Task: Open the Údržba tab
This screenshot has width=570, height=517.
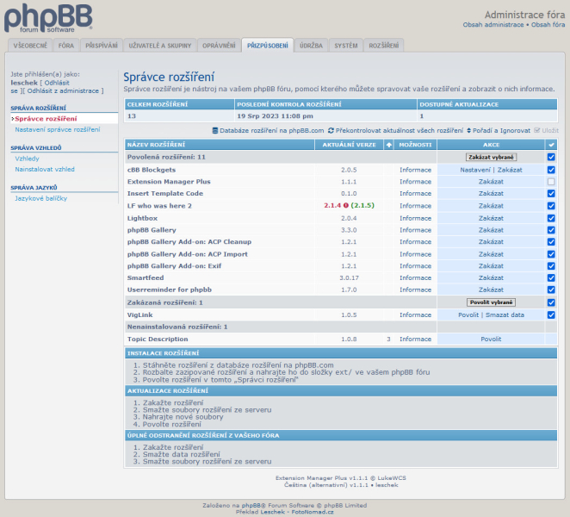Action: [311, 46]
